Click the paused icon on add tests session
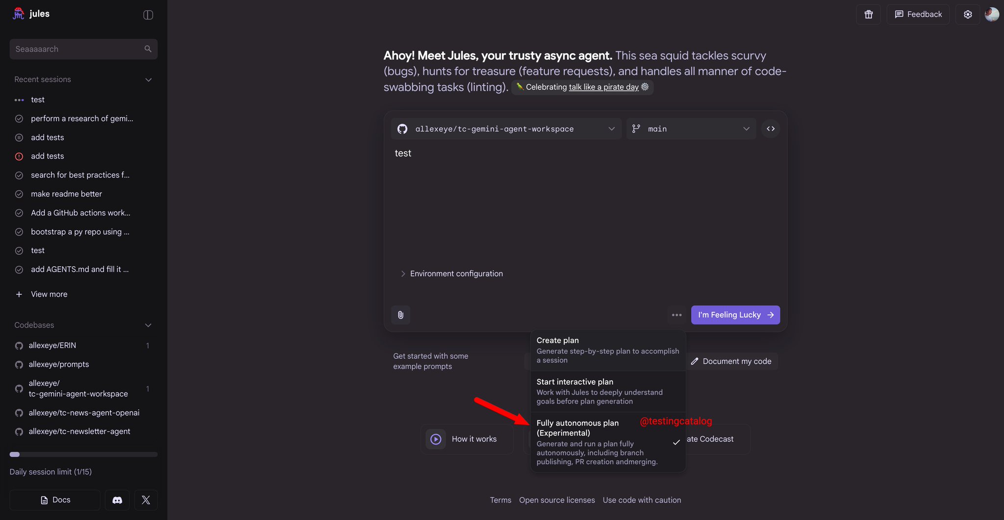The image size is (1004, 520). click(19, 138)
